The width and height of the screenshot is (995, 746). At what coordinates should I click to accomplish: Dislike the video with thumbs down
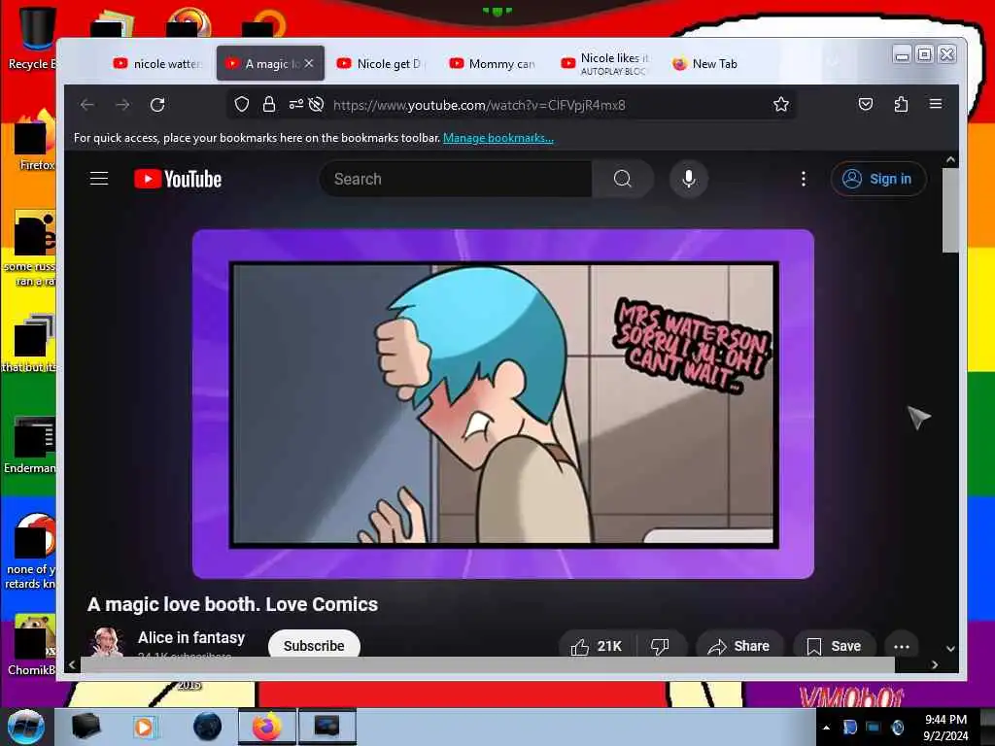tap(660, 646)
